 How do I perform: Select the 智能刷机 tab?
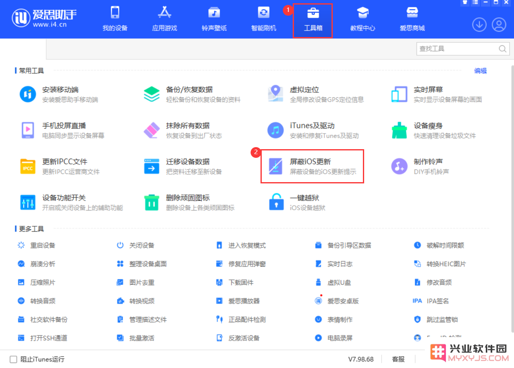click(263, 19)
